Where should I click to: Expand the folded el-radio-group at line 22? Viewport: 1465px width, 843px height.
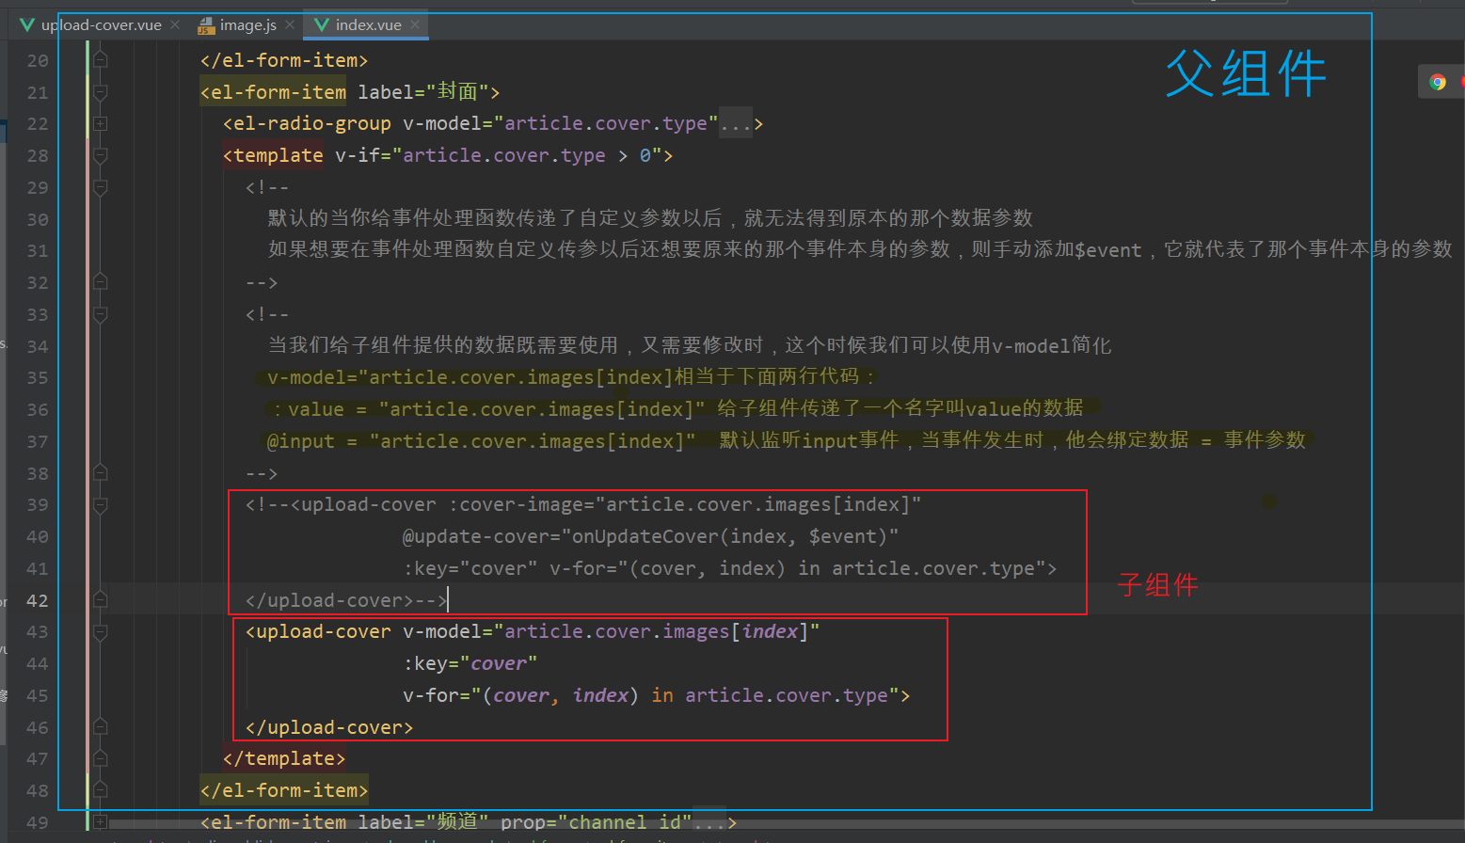coord(101,124)
